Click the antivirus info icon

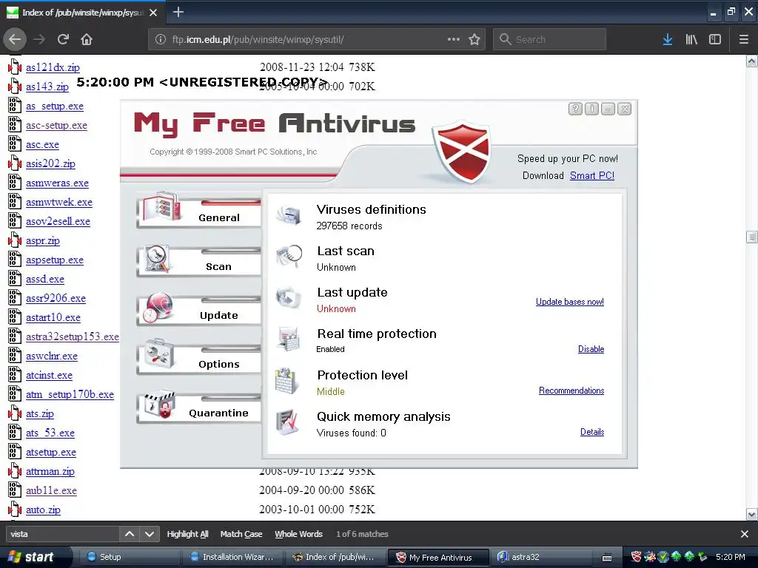[591, 109]
